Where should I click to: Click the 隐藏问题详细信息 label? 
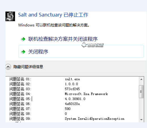pyautogui.click(x=28, y=67)
